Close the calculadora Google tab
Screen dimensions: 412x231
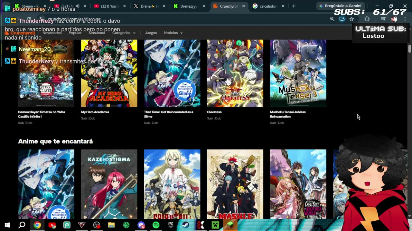[283, 6]
